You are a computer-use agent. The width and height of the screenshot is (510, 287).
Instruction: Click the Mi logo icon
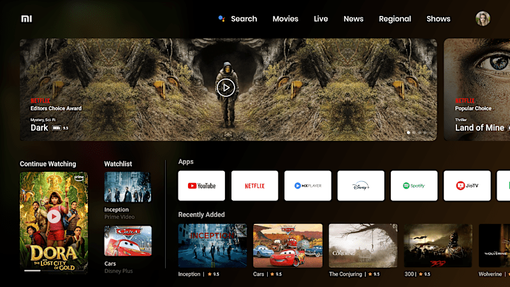pyautogui.click(x=27, y=19)
